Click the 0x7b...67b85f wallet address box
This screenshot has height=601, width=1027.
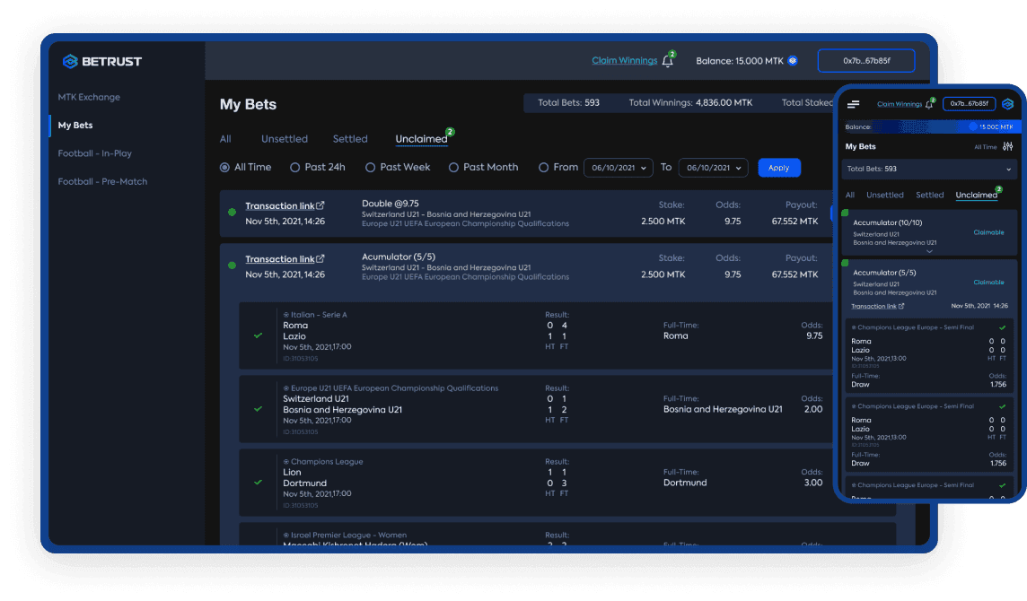tap(865, 61)
